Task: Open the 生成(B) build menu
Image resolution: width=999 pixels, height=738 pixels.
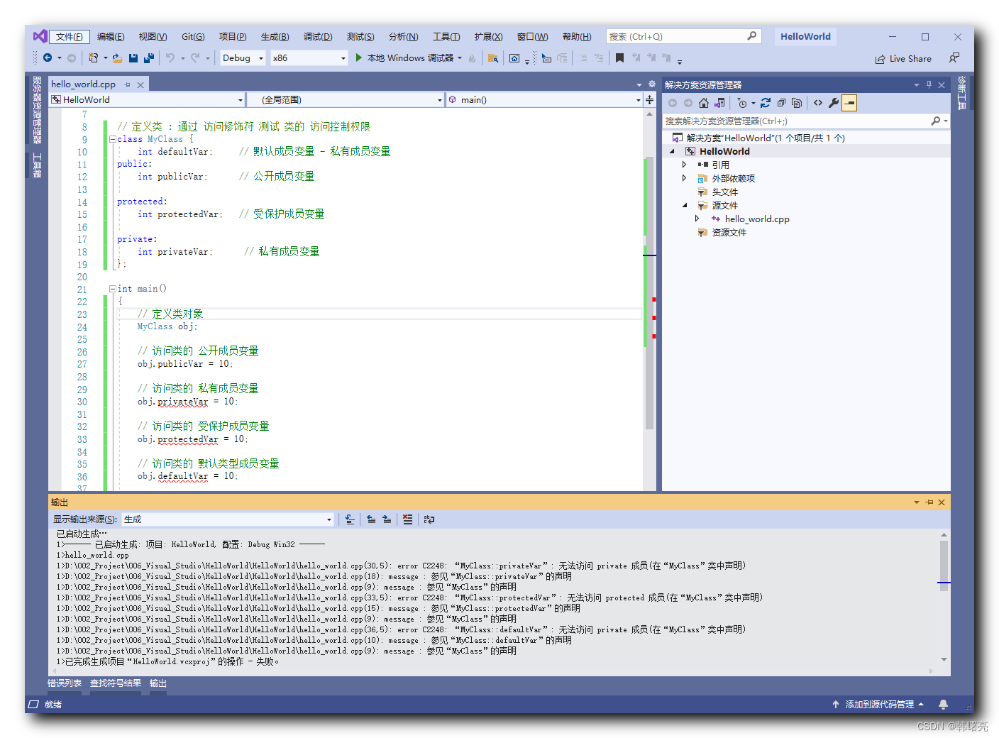Action: [275, 37]
